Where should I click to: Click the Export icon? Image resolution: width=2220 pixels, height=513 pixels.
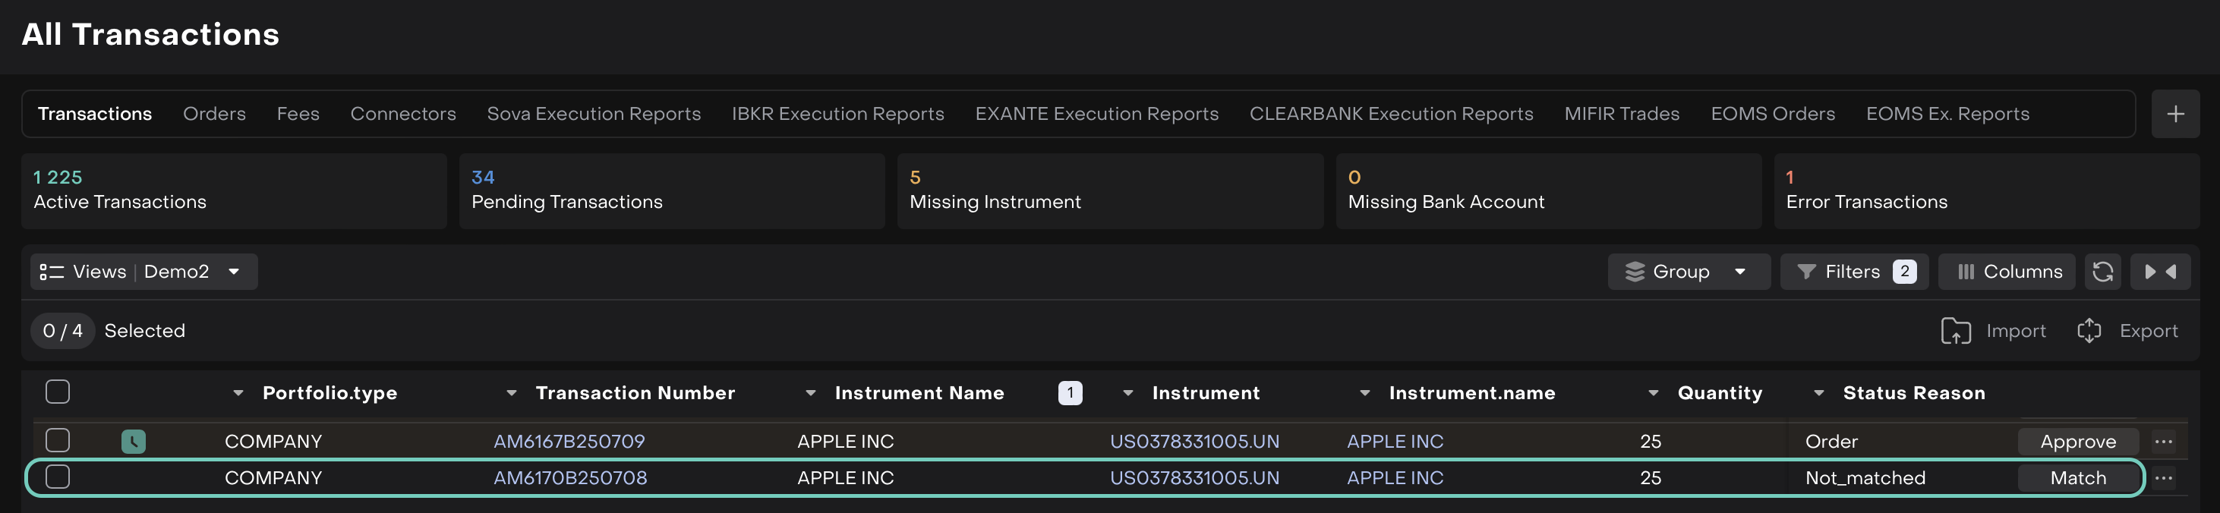2089,331
